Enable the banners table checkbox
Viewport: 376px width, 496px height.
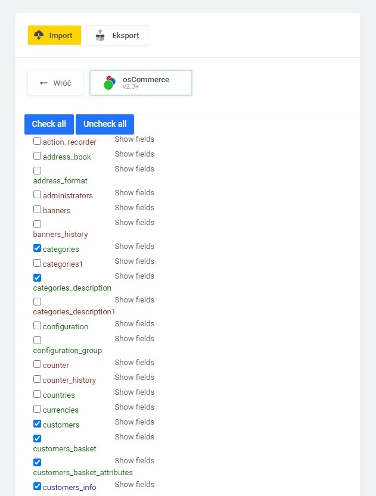pyautogui.click(x=37, y=210)
